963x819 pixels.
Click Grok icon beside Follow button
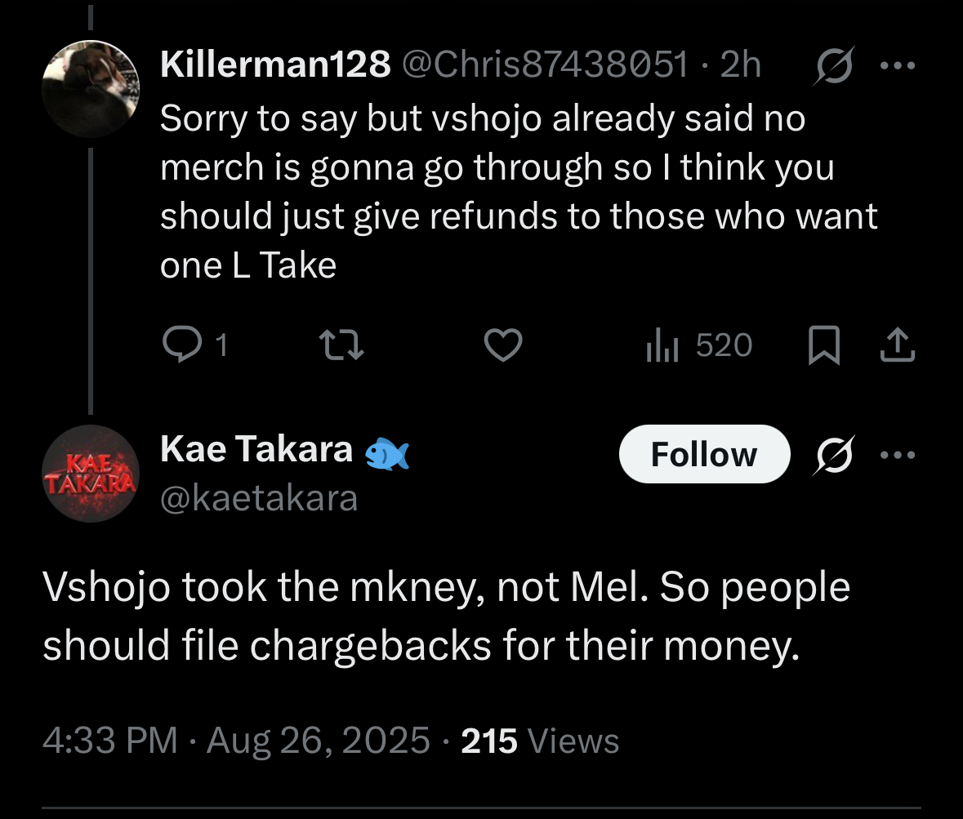(x=833, y=455)
